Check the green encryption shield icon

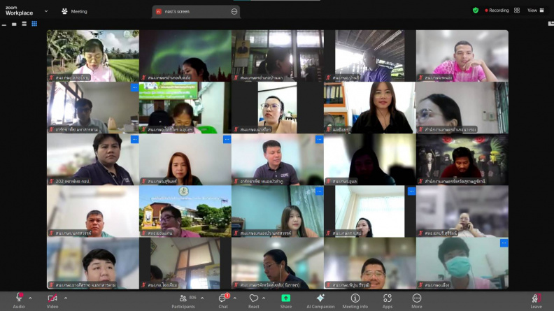tap(476, 10)
